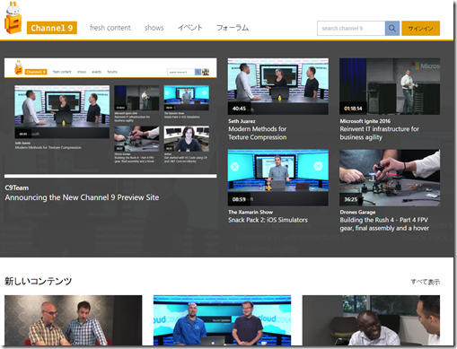Click the Seth Juarez link

(x=242, y=121)
